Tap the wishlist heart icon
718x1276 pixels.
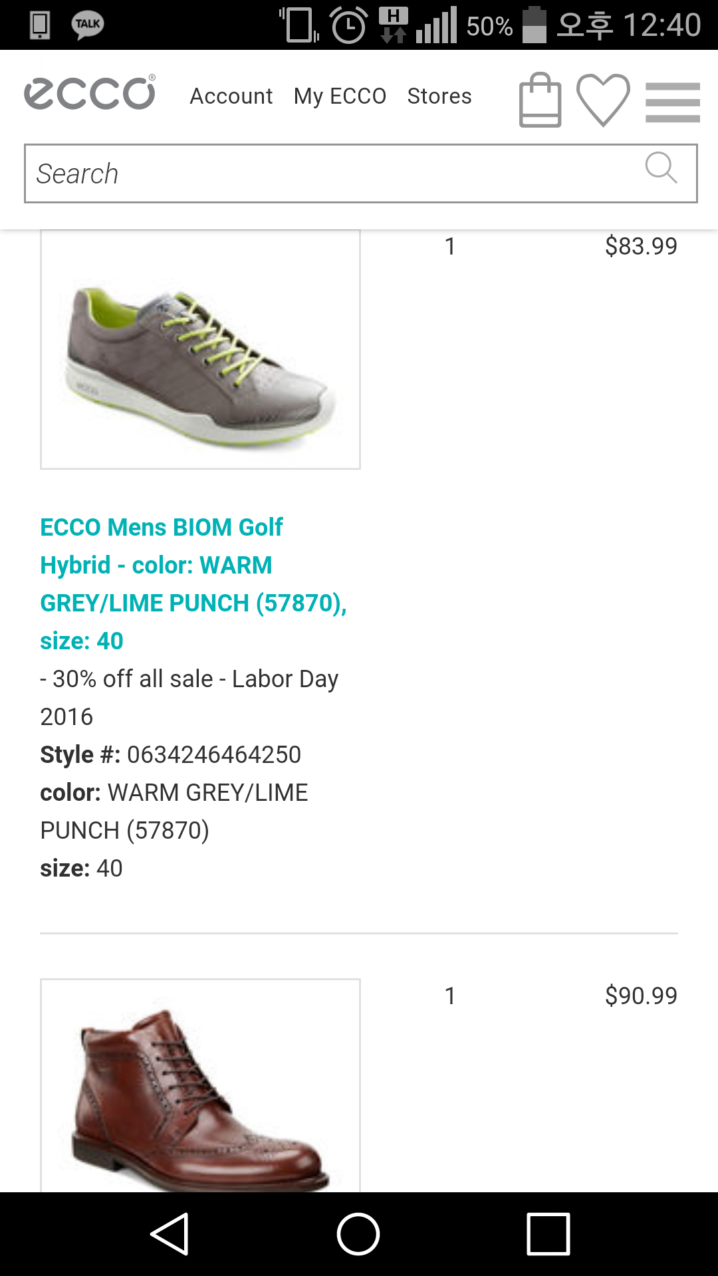(x=603, y=100)
